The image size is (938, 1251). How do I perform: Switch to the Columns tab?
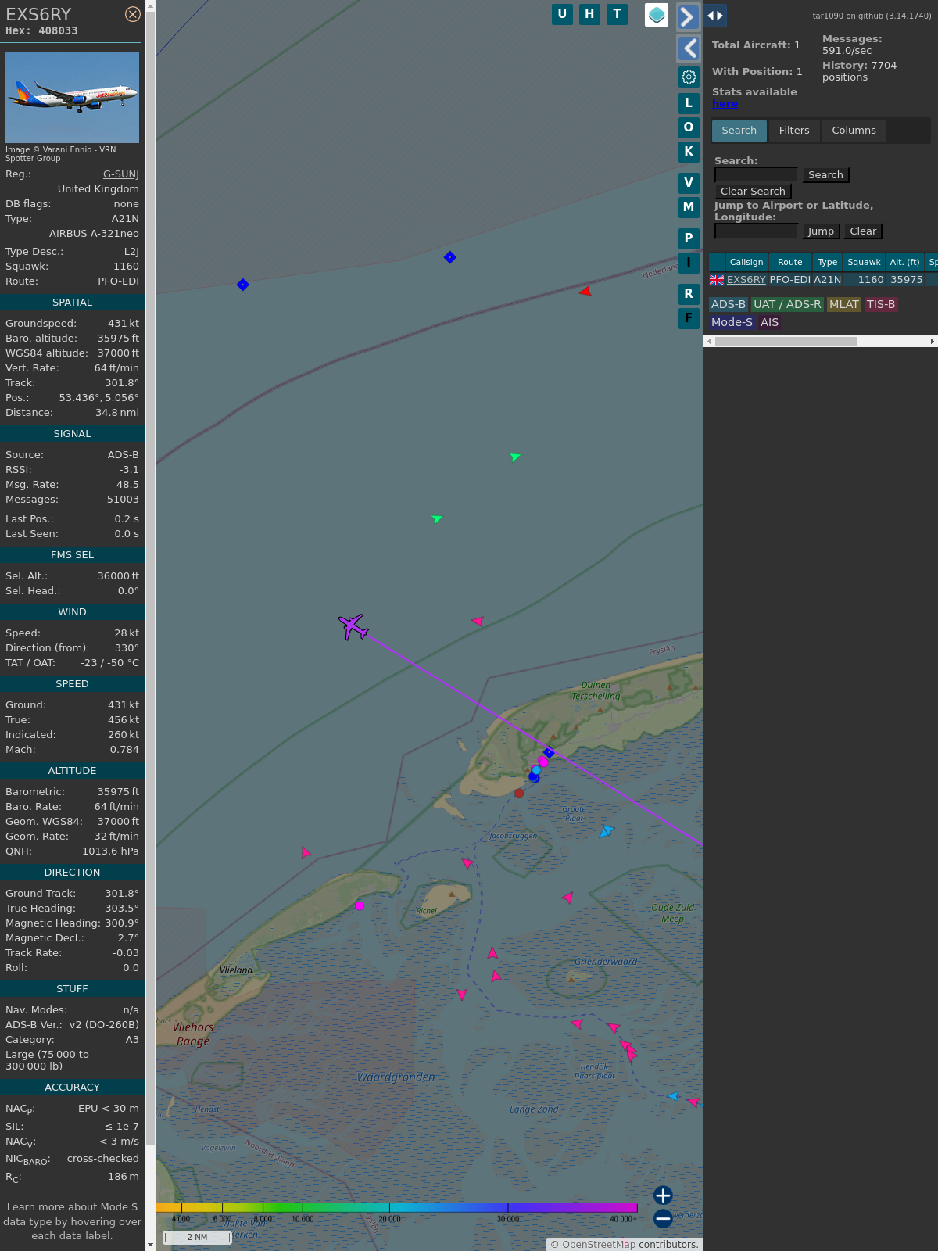pos(854,131)
